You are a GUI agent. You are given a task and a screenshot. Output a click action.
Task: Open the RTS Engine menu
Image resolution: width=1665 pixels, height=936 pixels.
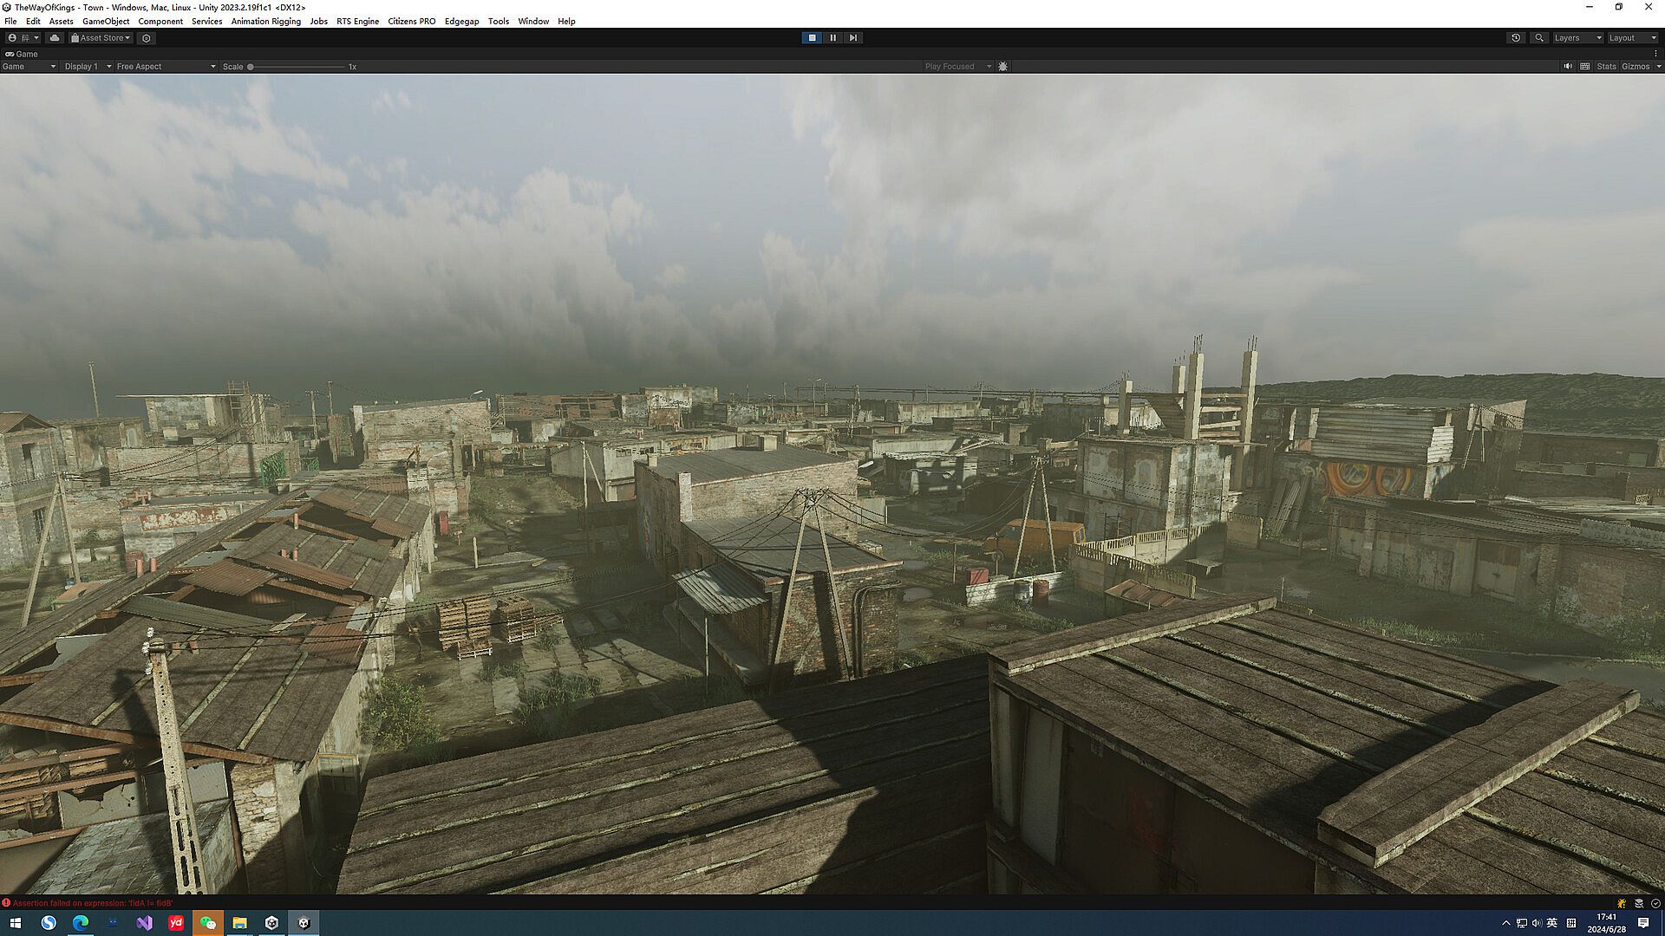(x=357, y=22)
